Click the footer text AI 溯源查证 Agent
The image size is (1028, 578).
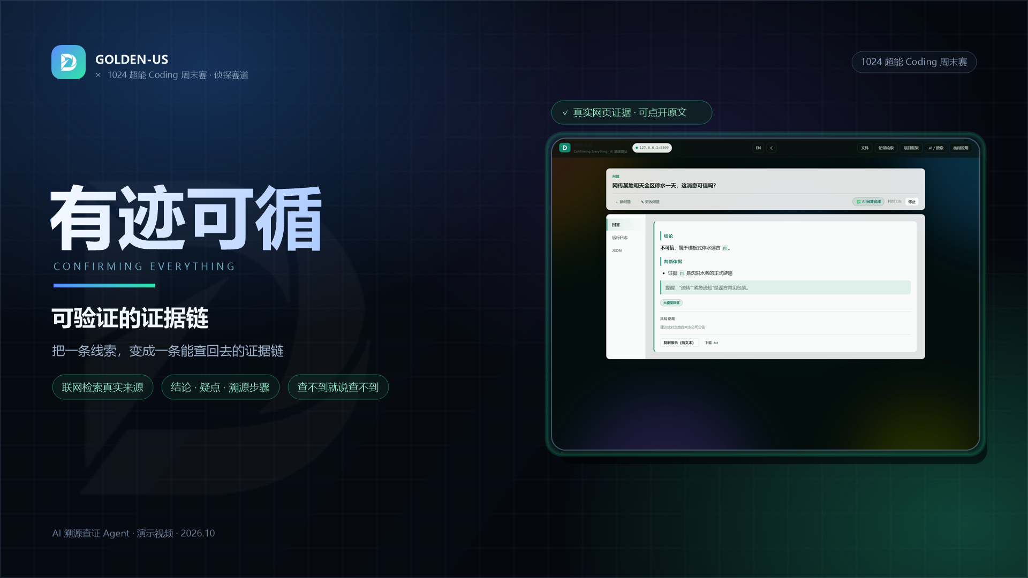tap(91, 533)
